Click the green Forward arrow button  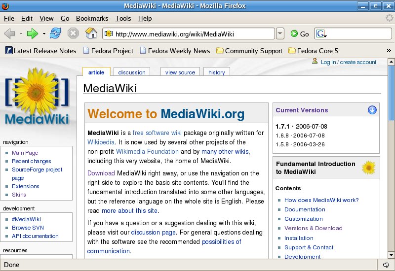[32, 34]
